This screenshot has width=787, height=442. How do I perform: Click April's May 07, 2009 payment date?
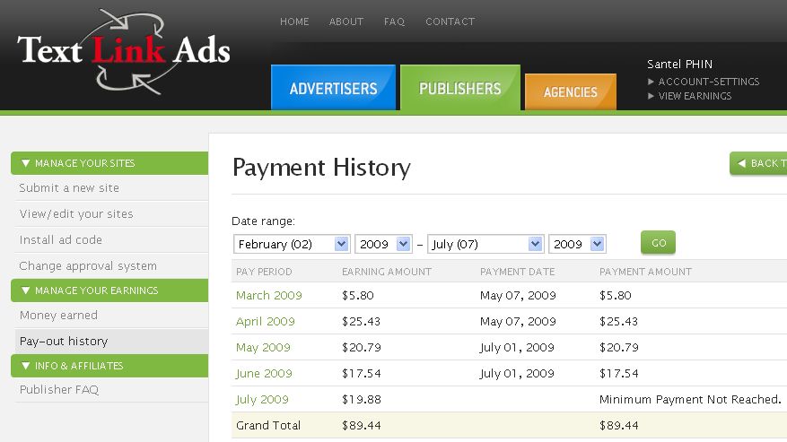click(518, 321)
